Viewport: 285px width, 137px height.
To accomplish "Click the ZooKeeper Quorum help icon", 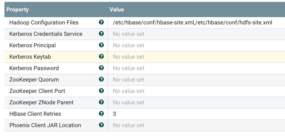I will [x=101, y=80].
